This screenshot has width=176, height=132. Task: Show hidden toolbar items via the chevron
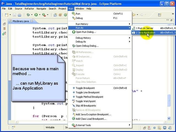[x=173, y=14]
